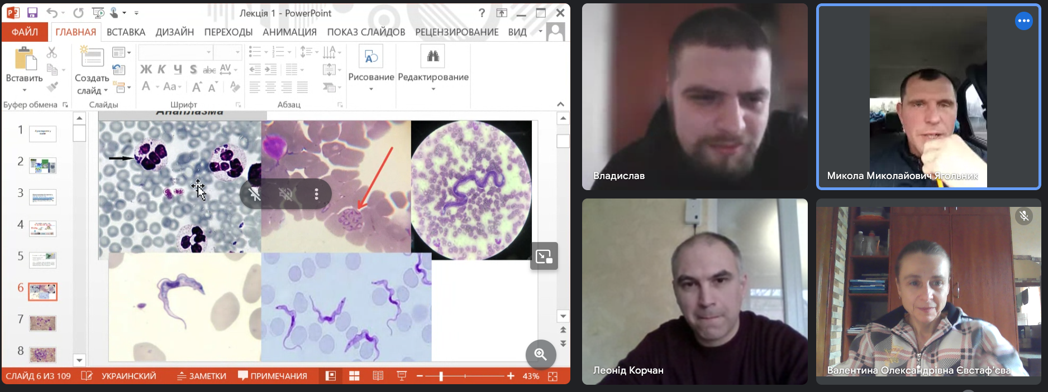Click the Рисование shapes icon
The image size is (1048, 392).
pyautogui.click(x=371, y=56)
